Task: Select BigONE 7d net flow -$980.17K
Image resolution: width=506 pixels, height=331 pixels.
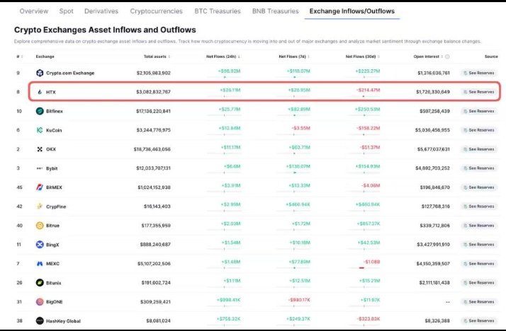Action: tap(299, 300)
